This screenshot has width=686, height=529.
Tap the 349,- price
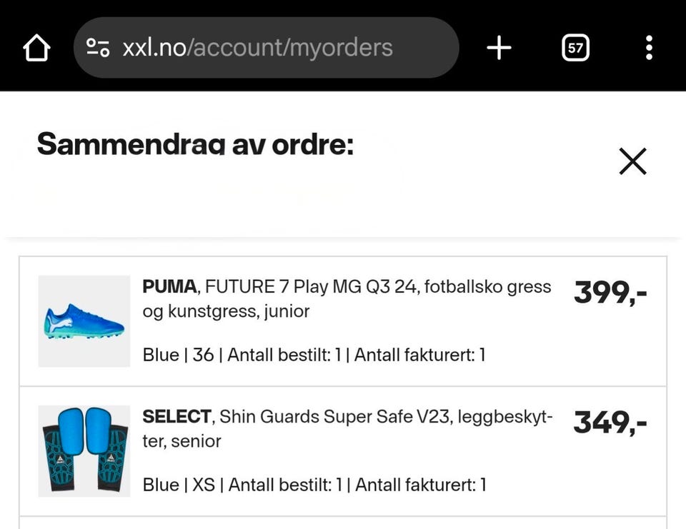tap(610, 423)
